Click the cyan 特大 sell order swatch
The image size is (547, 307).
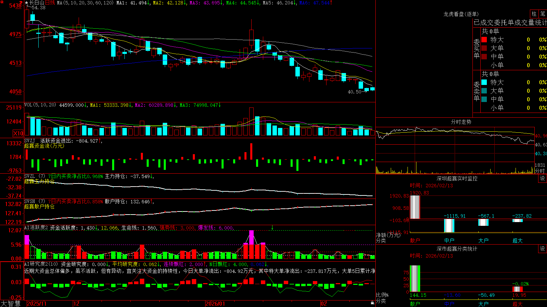(484, 82)
